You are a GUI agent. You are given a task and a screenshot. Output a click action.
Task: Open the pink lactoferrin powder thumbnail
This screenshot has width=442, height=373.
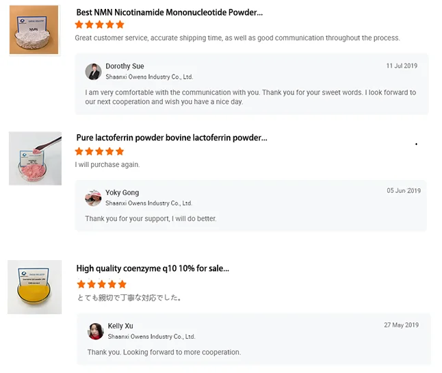pyautogui.click(x=35, y=158)
